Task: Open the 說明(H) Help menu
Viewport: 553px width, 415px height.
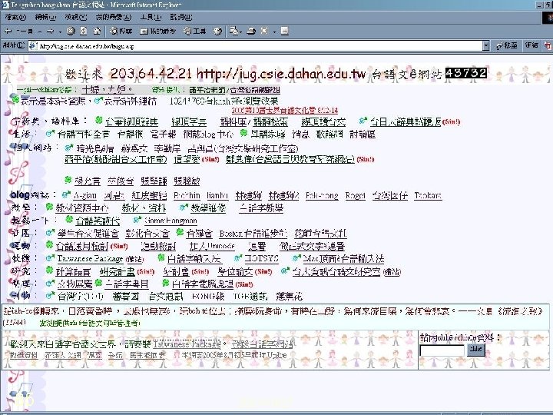Action: click(x=181, y=17)
